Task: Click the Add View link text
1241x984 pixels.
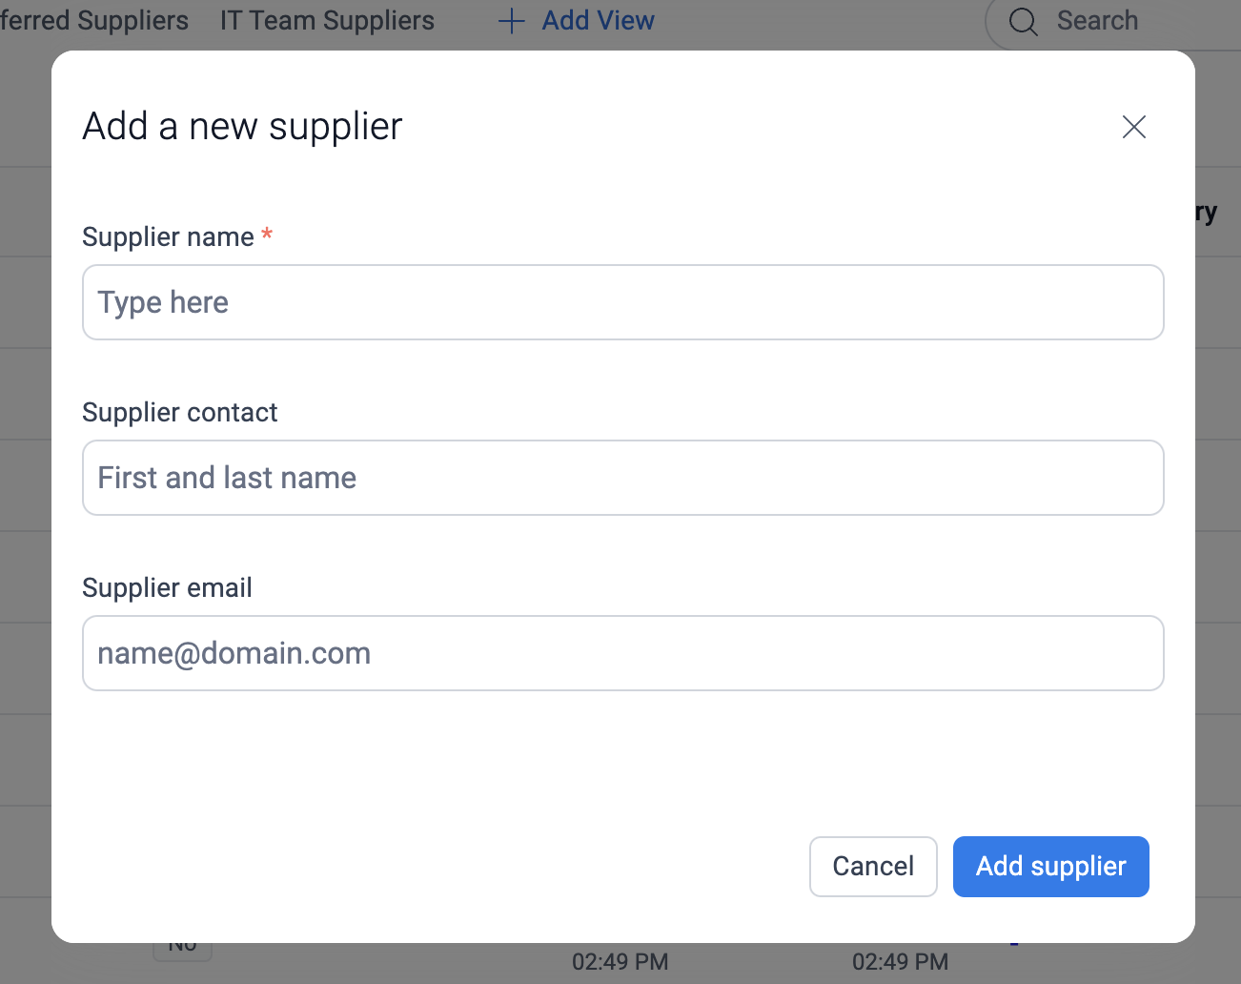Action: (x=598, y=21)
